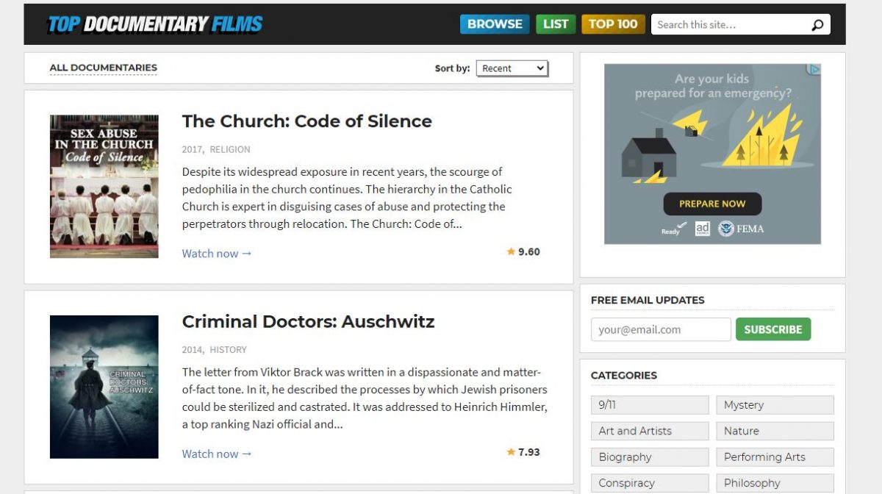Click PREPARE NOW in the ad
882x494 pixels.
pyautogui.click(x=712, y=204)
